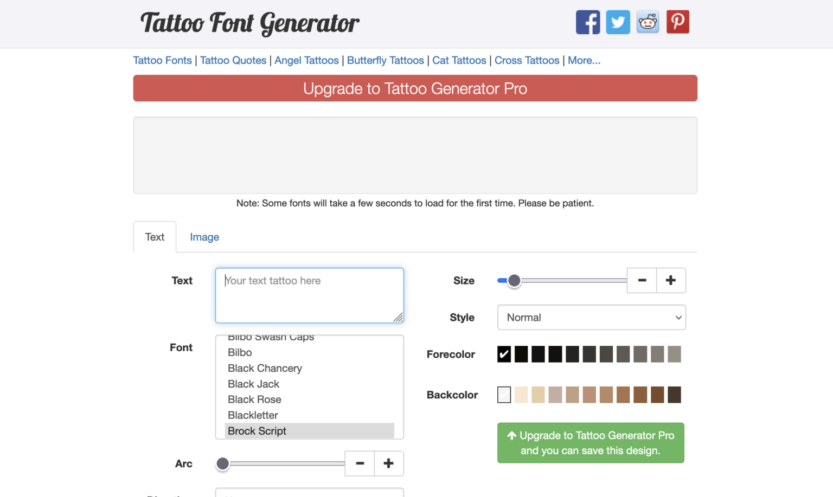Share the design on Facebook
The height and width of the screenshot is (497, 833).
coord(588,22)
